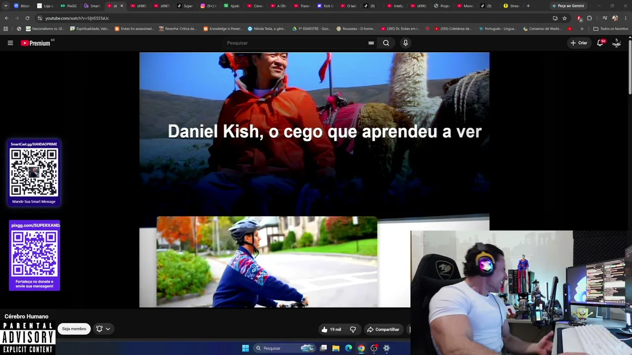This screenshot has height=355, width=632.
Task: Open YouTube notifications bell
Action: pyautogui.click(x=600, y=43)
